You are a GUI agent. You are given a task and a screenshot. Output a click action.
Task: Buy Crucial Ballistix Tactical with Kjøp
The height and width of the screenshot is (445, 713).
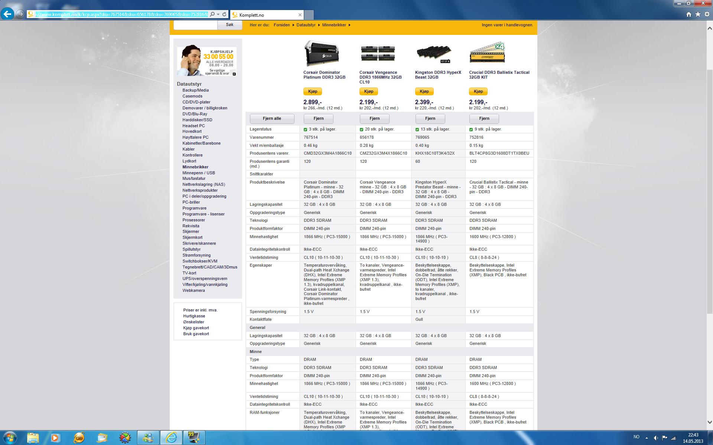pos(478,92)
